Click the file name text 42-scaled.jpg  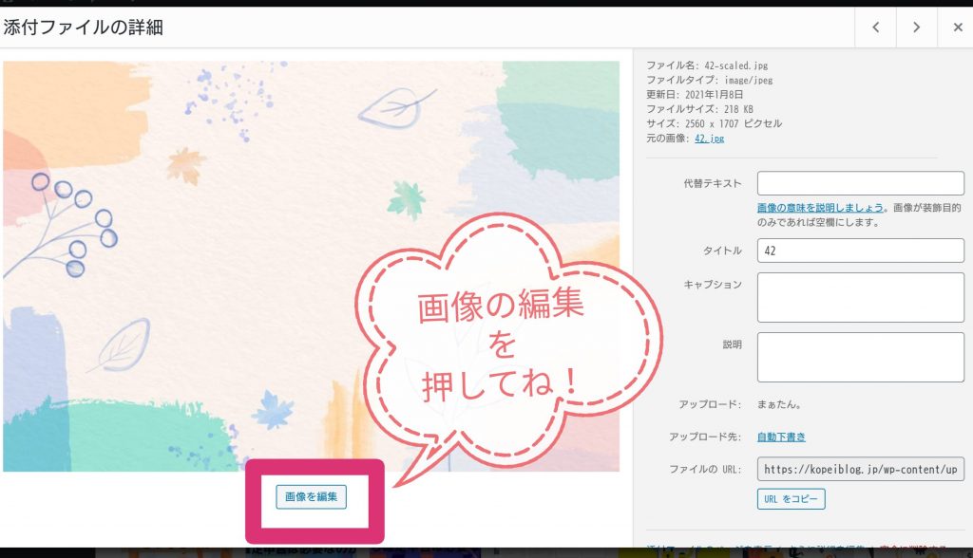coord(736,65)
